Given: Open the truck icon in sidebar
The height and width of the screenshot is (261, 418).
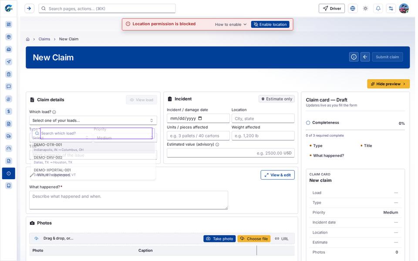Looking at the screenshot, I should tap(9, 136).
